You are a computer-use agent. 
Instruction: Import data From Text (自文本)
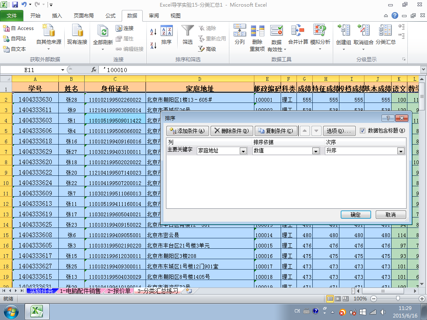point(15,49)
